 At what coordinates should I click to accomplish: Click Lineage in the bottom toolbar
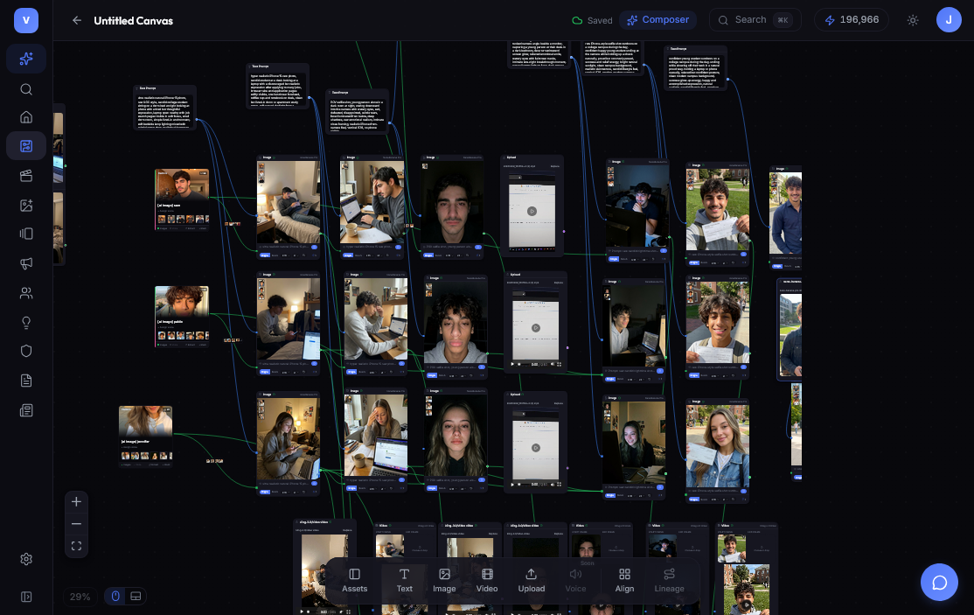(x=669, y=580)
